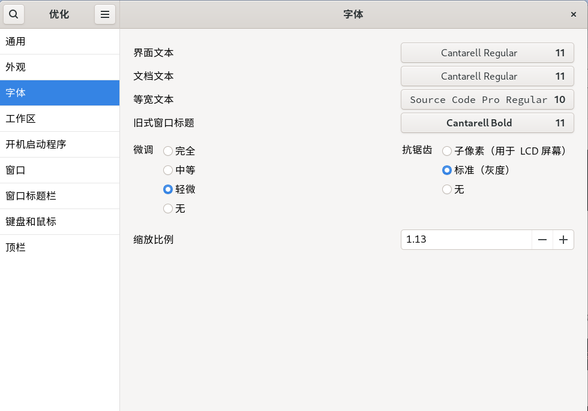The height and width of the screenshot is (411, 588).
Task: Open Source Code Pro Regular font chooser
Action: pos(487,99)
